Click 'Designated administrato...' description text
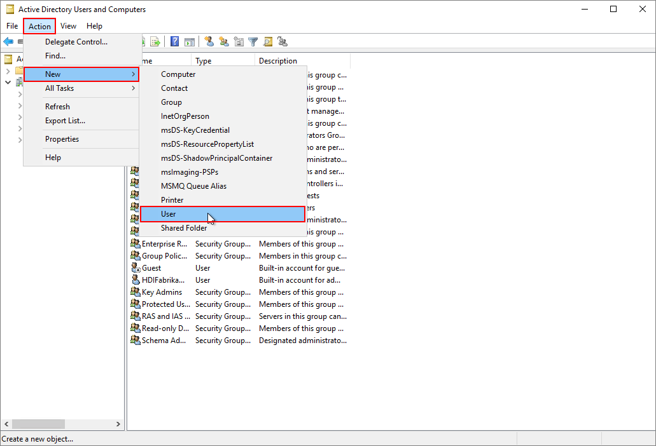The height and width of the screenshot is (446, 656). coord(303,341)
